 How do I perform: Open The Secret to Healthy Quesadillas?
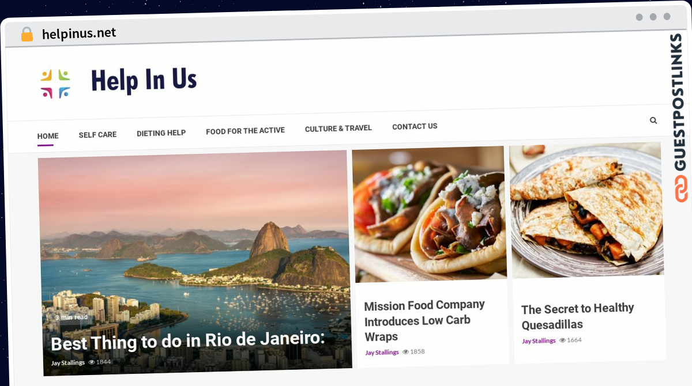[578, 316]
